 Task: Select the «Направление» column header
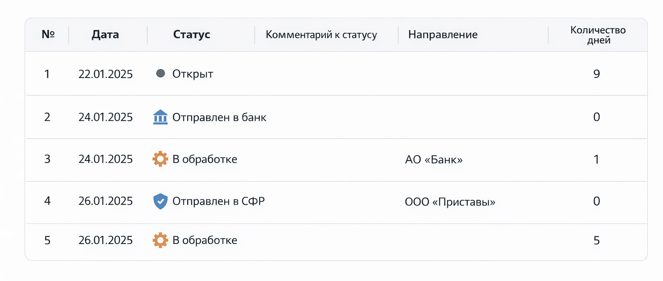[x=443, y=34]
